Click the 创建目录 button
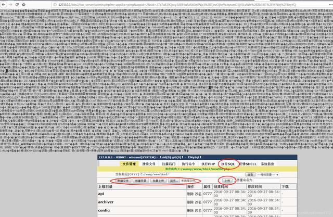 pyautogui.click(x=140, y=181)
